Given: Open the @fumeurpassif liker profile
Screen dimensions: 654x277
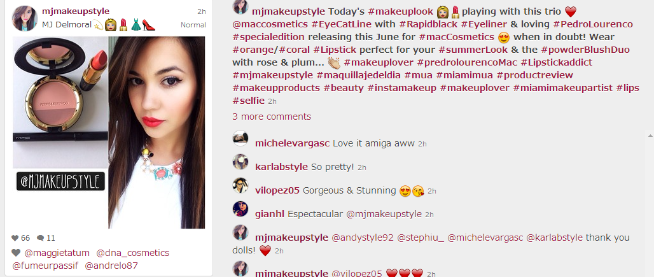Looking at the screenshot, I should coord(45,266).
